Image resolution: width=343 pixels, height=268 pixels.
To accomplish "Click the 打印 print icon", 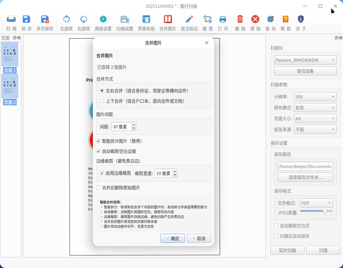I will point(223,19).
